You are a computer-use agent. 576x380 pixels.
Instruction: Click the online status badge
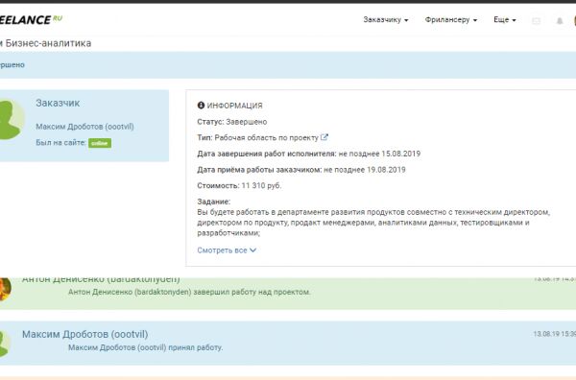coord(100,143)
